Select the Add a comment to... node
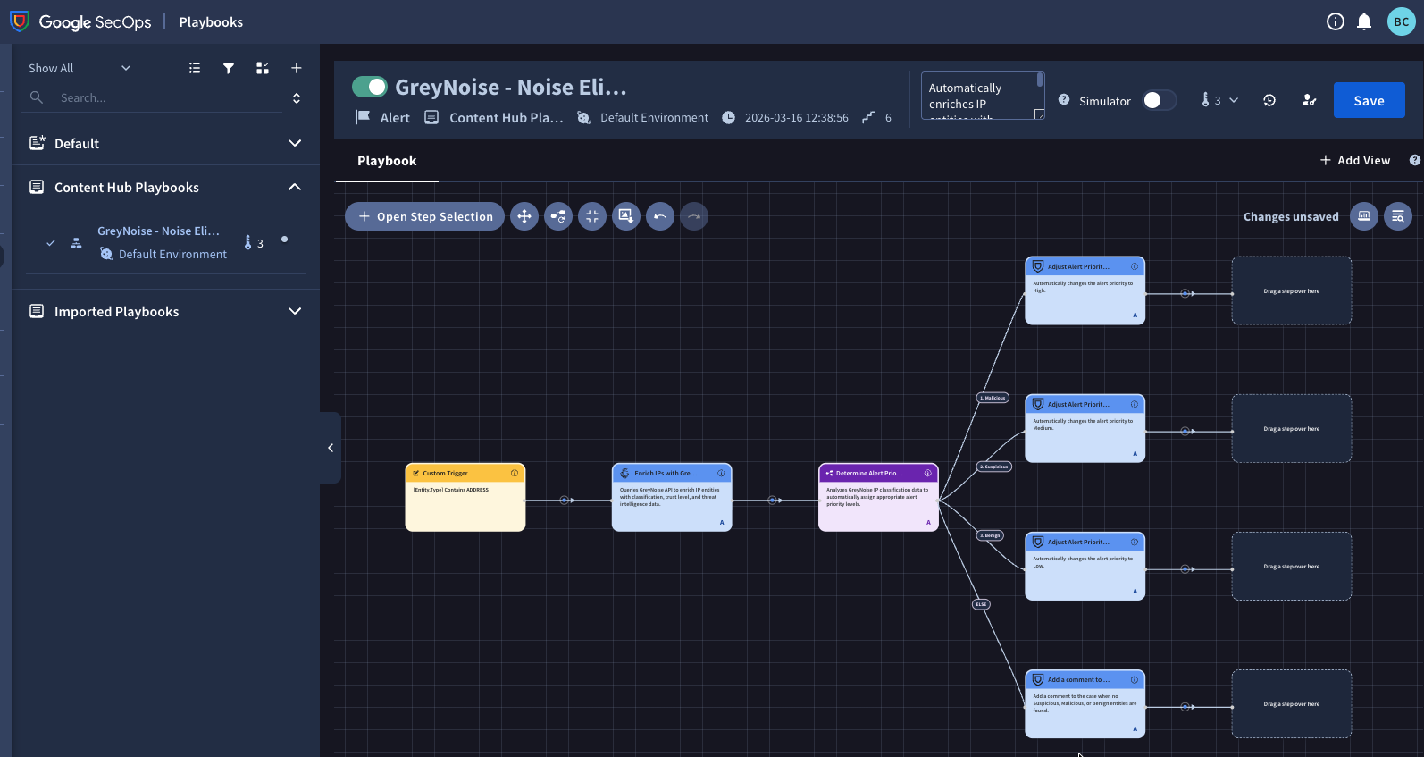This screenshot has height=757, width=1424. pyautogui.click(x=1085, y=703)
